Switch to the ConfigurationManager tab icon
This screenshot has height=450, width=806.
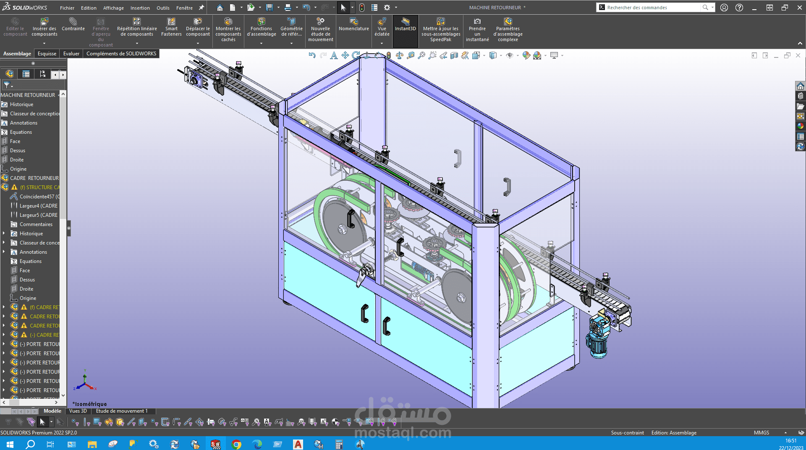pyautogui.click(x=42, y=74)
